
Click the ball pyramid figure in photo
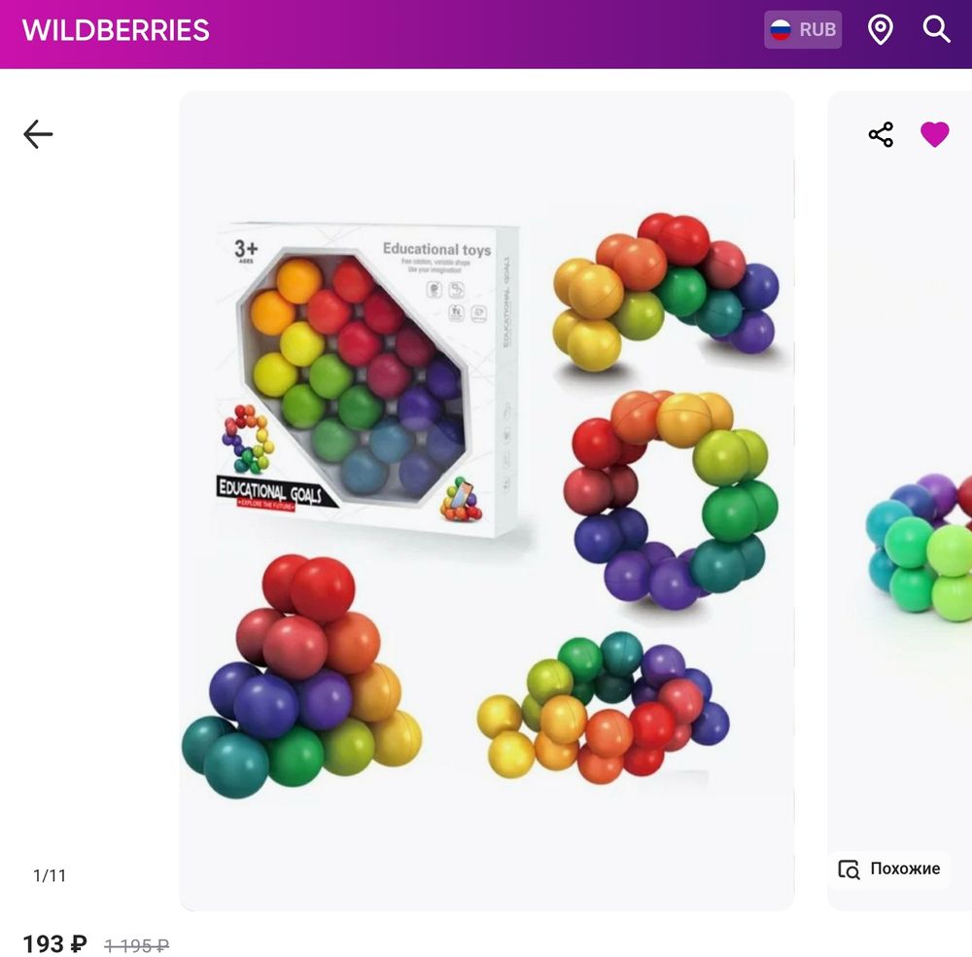302,677
